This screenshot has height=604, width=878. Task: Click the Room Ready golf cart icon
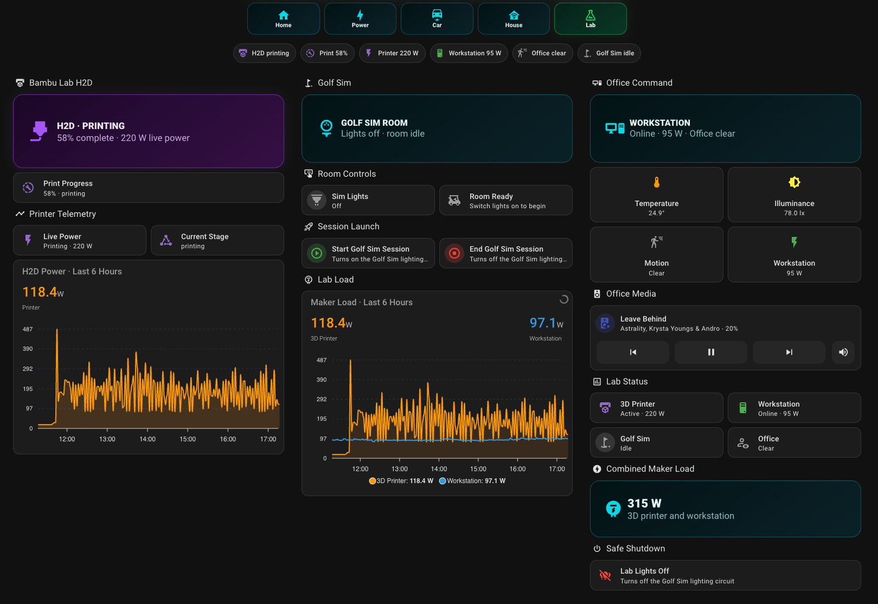tap(454, 200)
